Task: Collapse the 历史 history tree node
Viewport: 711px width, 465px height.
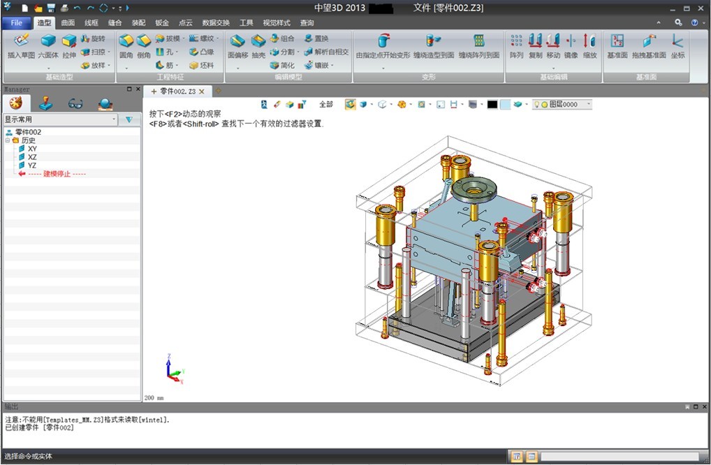Action: tap(7, 140)
